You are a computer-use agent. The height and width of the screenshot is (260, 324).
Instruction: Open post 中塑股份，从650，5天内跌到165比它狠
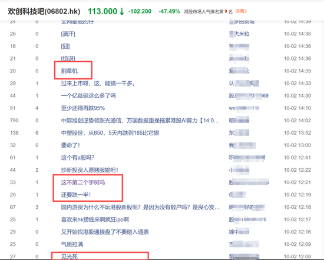click(110, 133)
